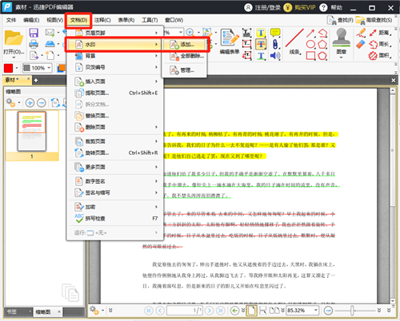
Task: Open the 100% opacity dropdown
Action: [x=49, y=68]
